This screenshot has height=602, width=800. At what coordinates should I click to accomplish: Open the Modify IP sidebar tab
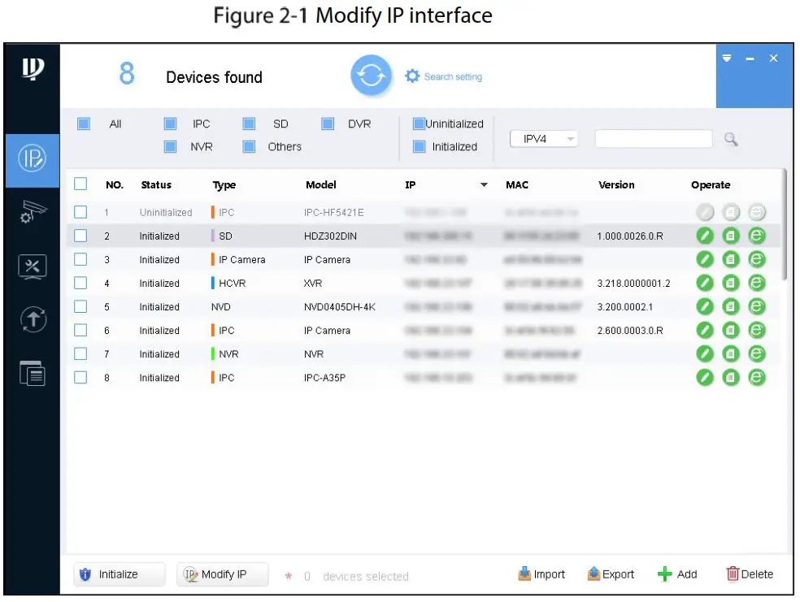[33, 159]
